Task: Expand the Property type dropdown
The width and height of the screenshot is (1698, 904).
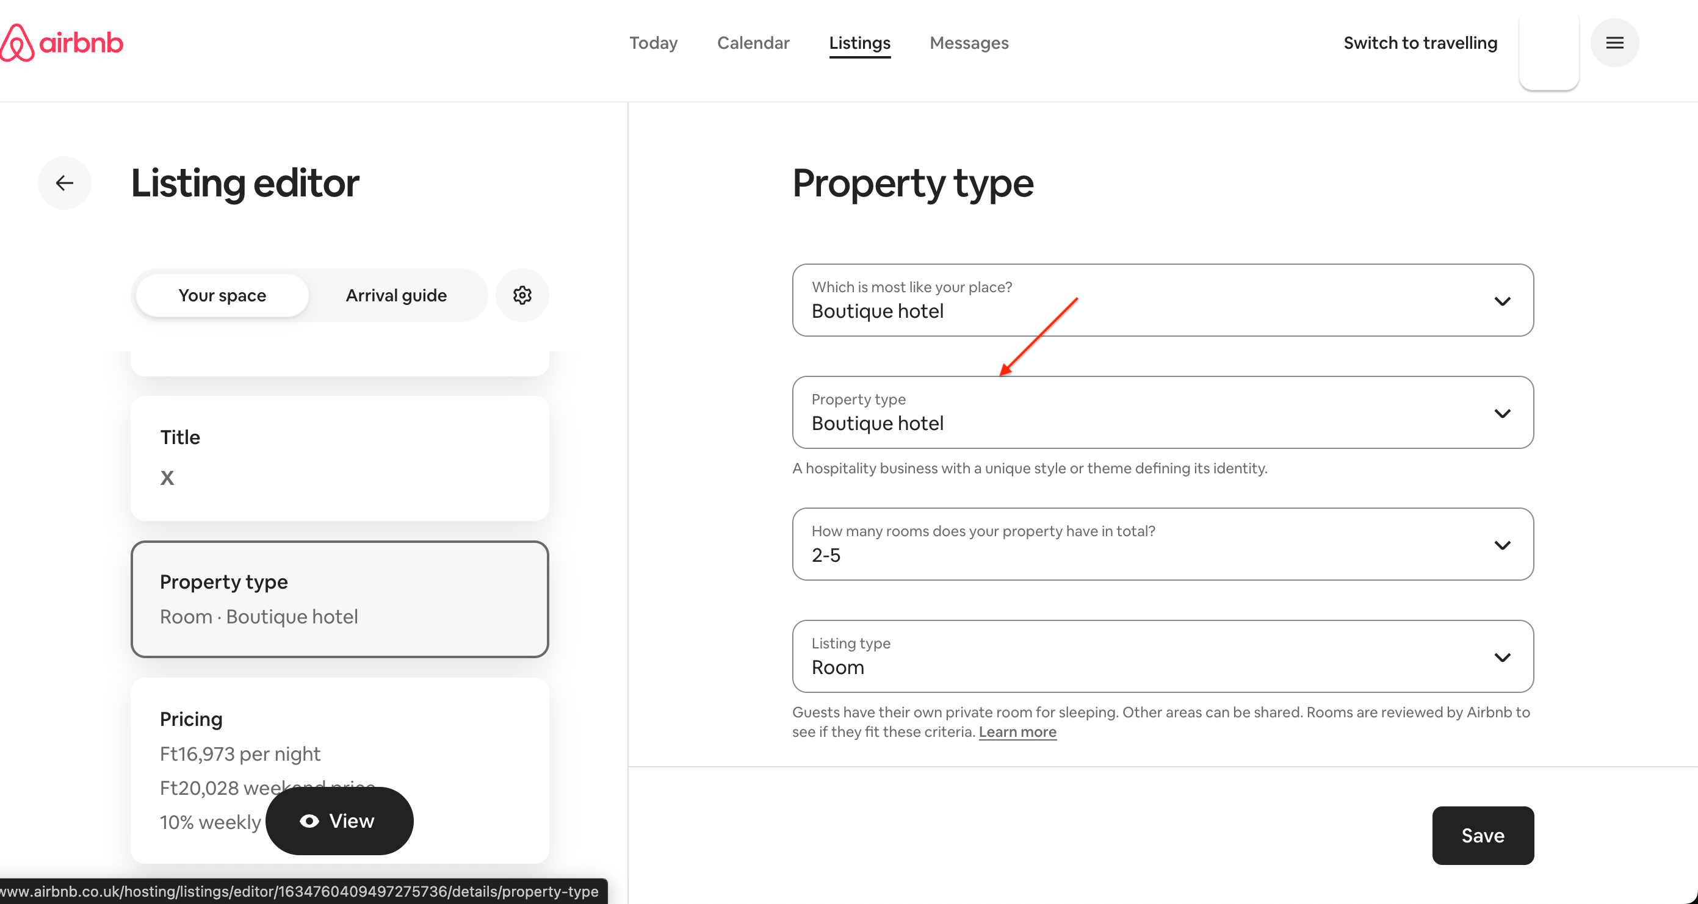Action: 1162,412
